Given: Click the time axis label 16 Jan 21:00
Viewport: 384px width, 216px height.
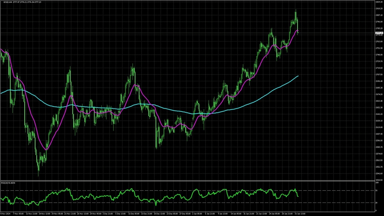Looking at the screenshot, I should (249, 213).
